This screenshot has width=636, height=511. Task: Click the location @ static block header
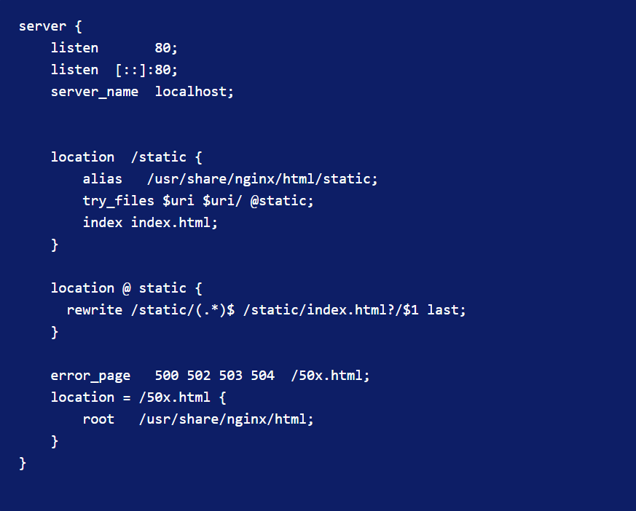tap(126, 288)
